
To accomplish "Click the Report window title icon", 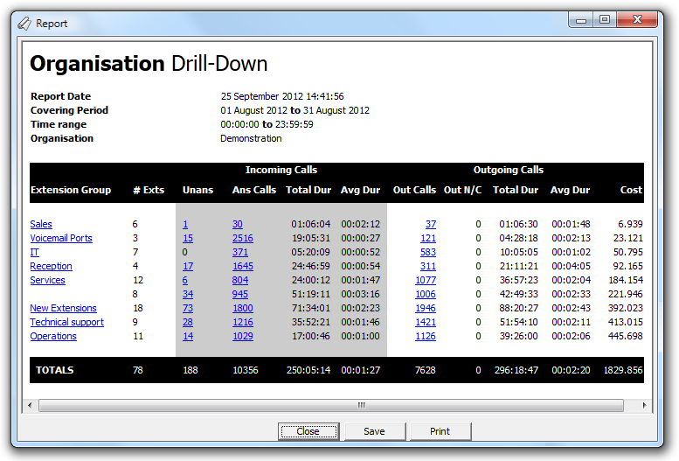I will click(24, 24).
